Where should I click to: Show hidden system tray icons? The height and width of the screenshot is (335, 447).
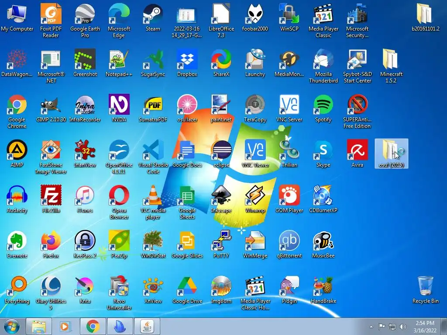371,327
